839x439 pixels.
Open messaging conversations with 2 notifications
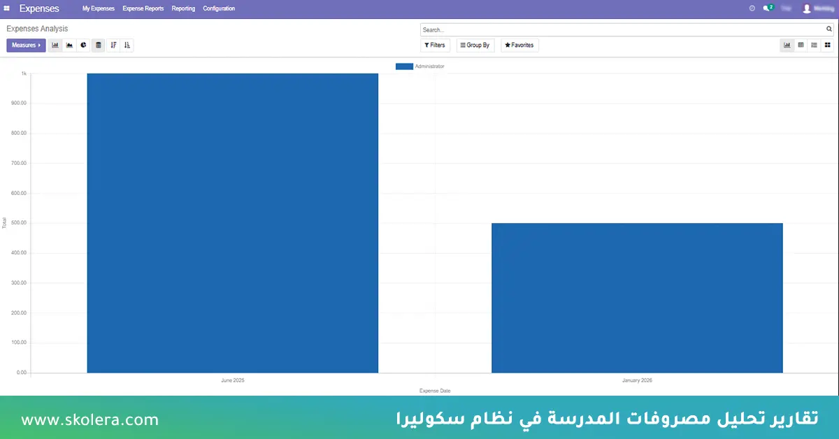767,8
